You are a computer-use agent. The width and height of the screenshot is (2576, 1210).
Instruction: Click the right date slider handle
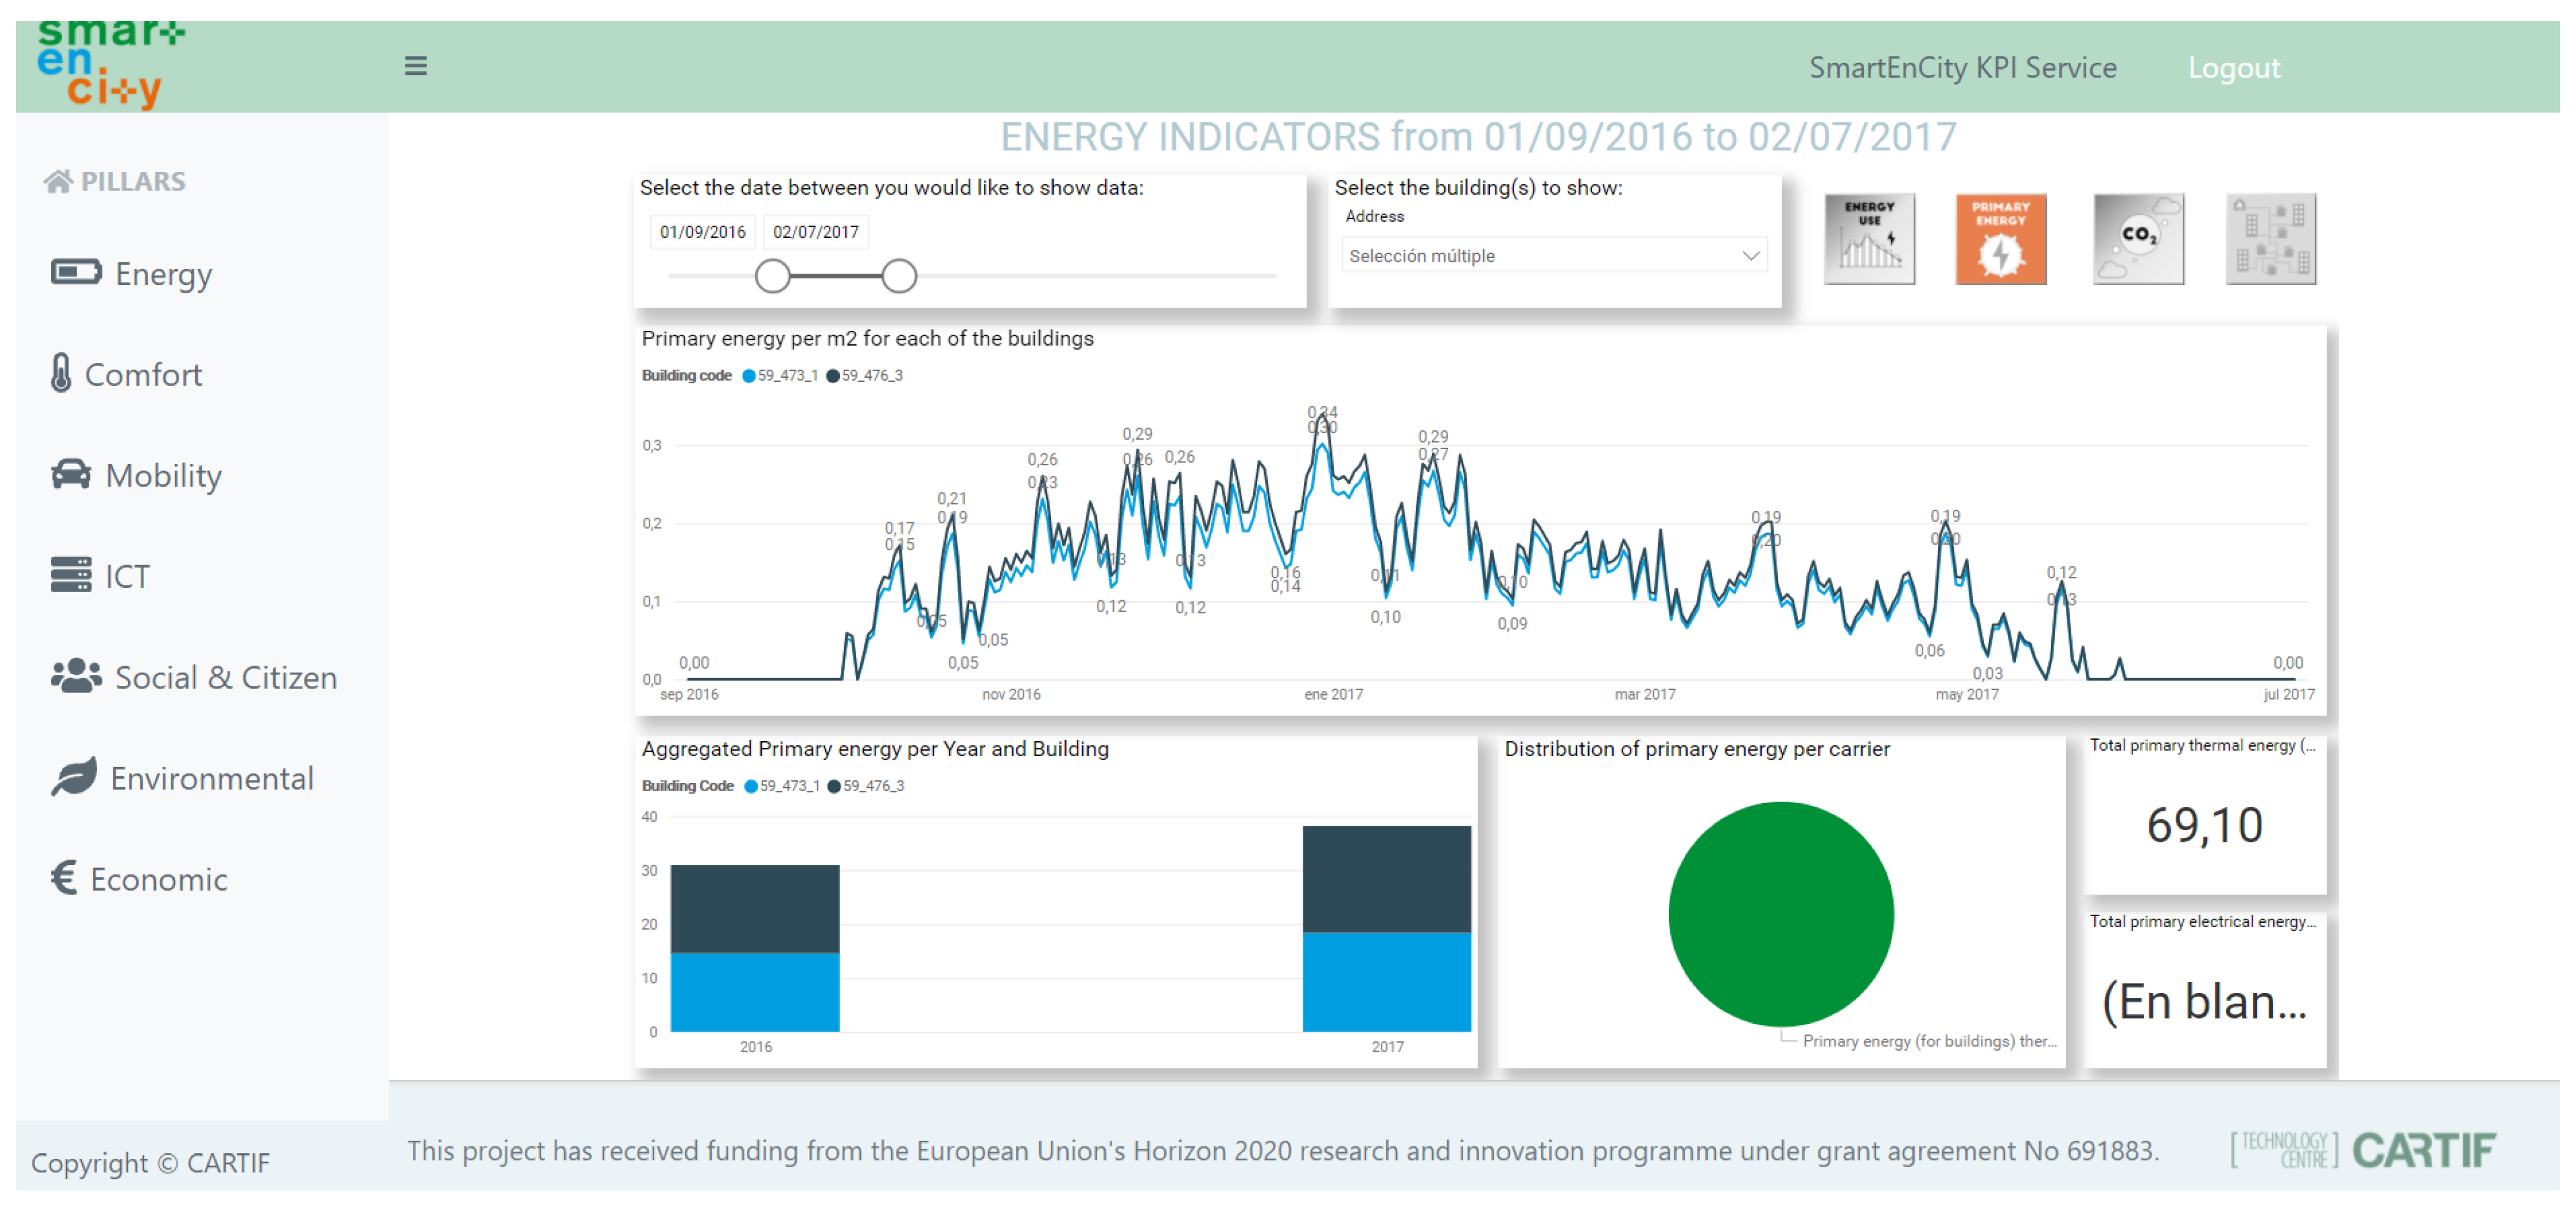[x=899, y=276]
